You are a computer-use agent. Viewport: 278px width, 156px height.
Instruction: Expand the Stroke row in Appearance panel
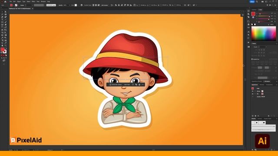[255, 91]
